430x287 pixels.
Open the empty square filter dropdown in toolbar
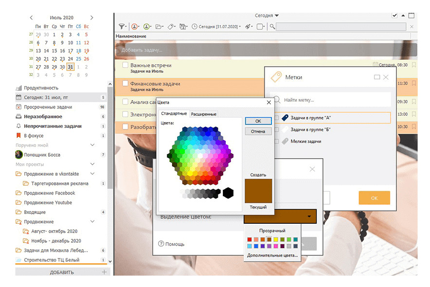261,27
